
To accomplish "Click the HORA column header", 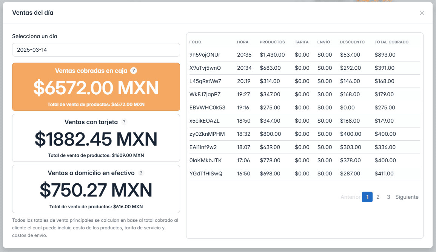I will [x=243, y=42].
